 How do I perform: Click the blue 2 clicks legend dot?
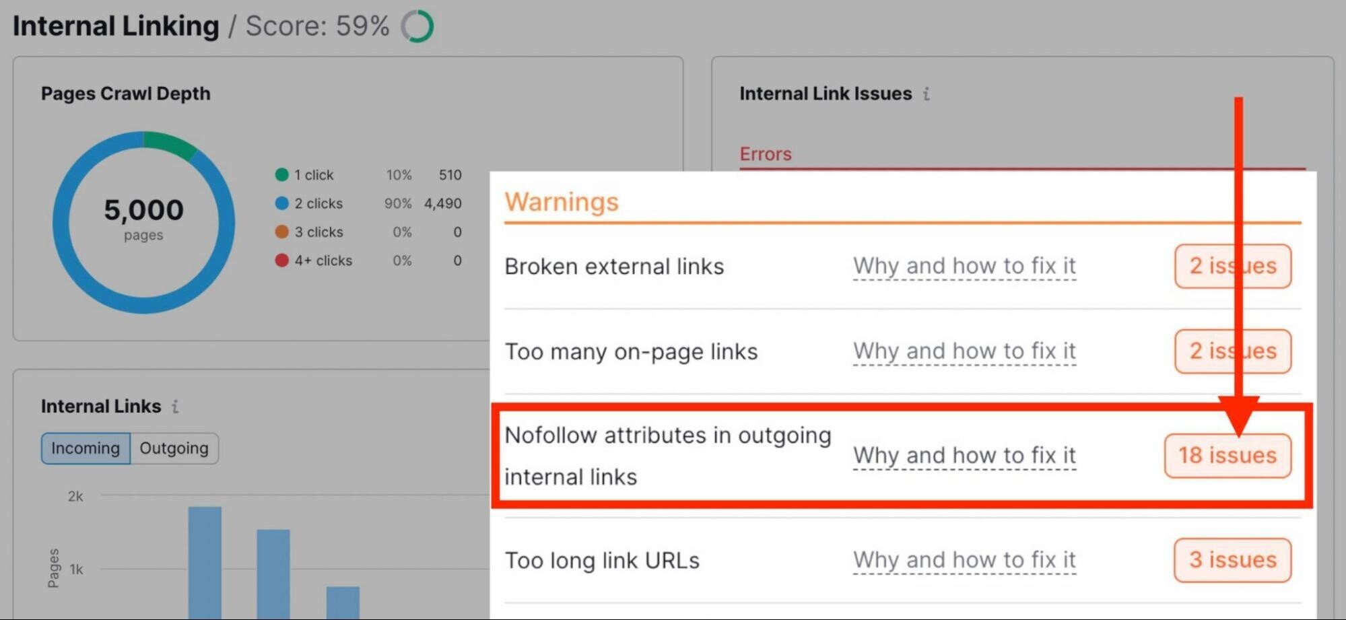(281, 203)
